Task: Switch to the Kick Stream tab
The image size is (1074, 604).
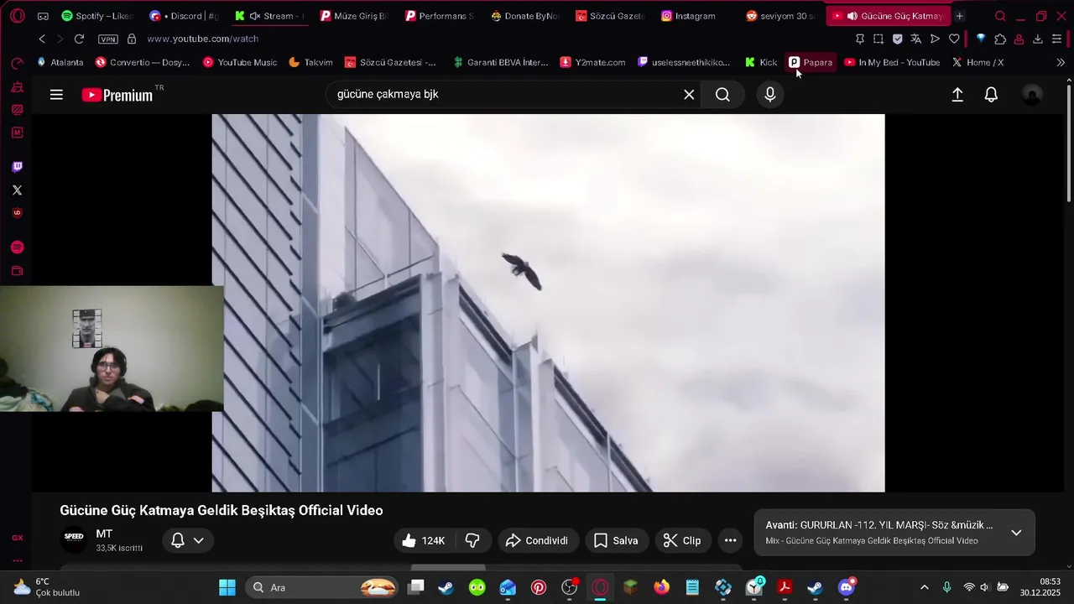Action: [270, 16]
